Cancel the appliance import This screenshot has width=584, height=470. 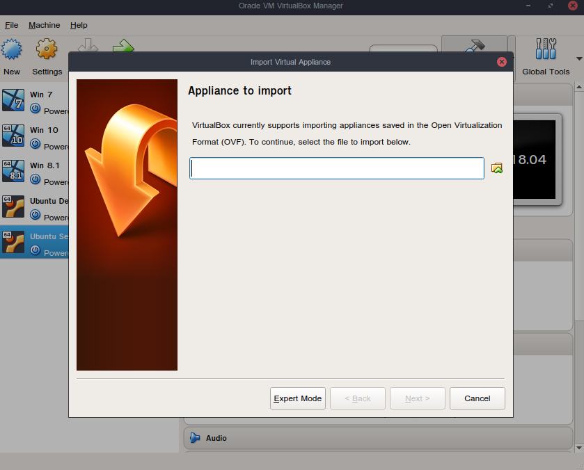[477, 398]
